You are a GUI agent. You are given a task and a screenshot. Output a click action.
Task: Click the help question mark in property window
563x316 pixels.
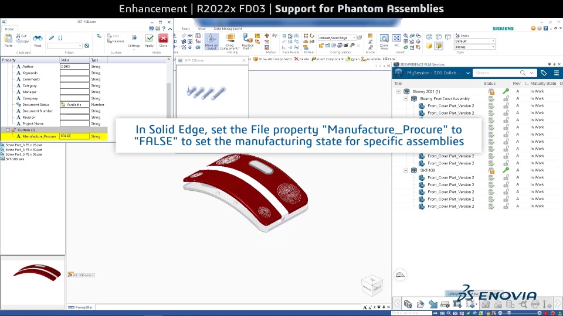164,29
